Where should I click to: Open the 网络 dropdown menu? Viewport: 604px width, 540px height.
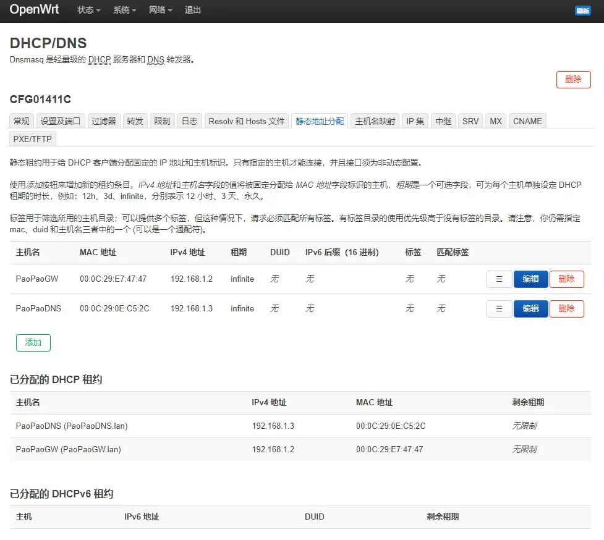click(x=161, y=11)
